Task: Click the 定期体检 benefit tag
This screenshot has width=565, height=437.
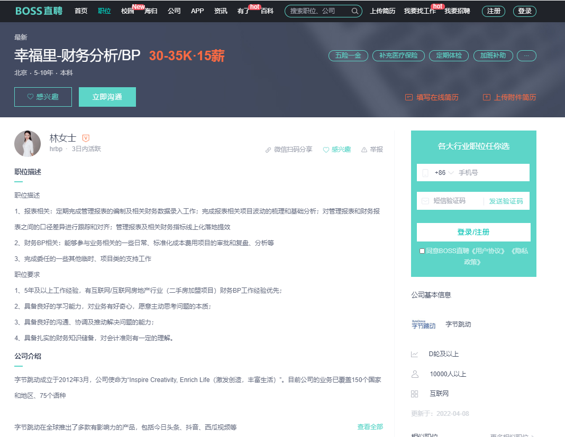Action: tap(449, 56)
